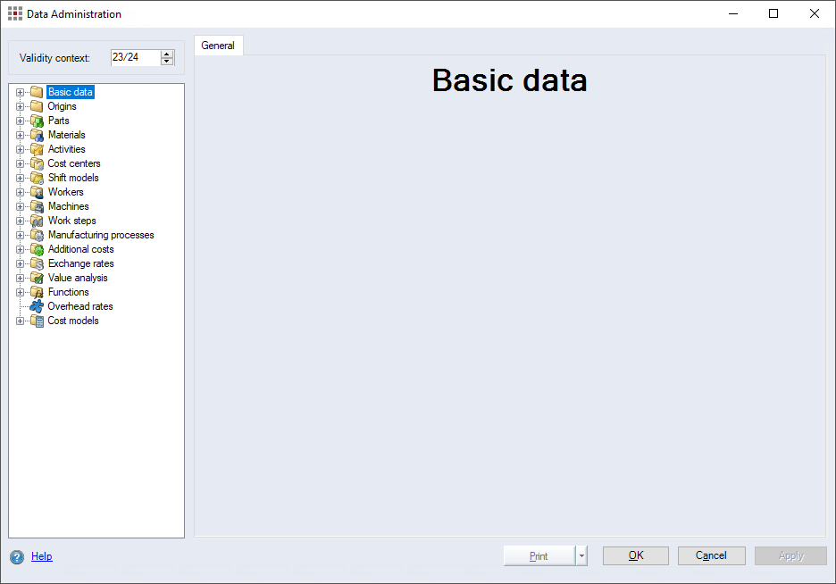Viewport: 836px width, 584px height.
Task: Increase Validity context with up arrow
Action: (167, 54)
